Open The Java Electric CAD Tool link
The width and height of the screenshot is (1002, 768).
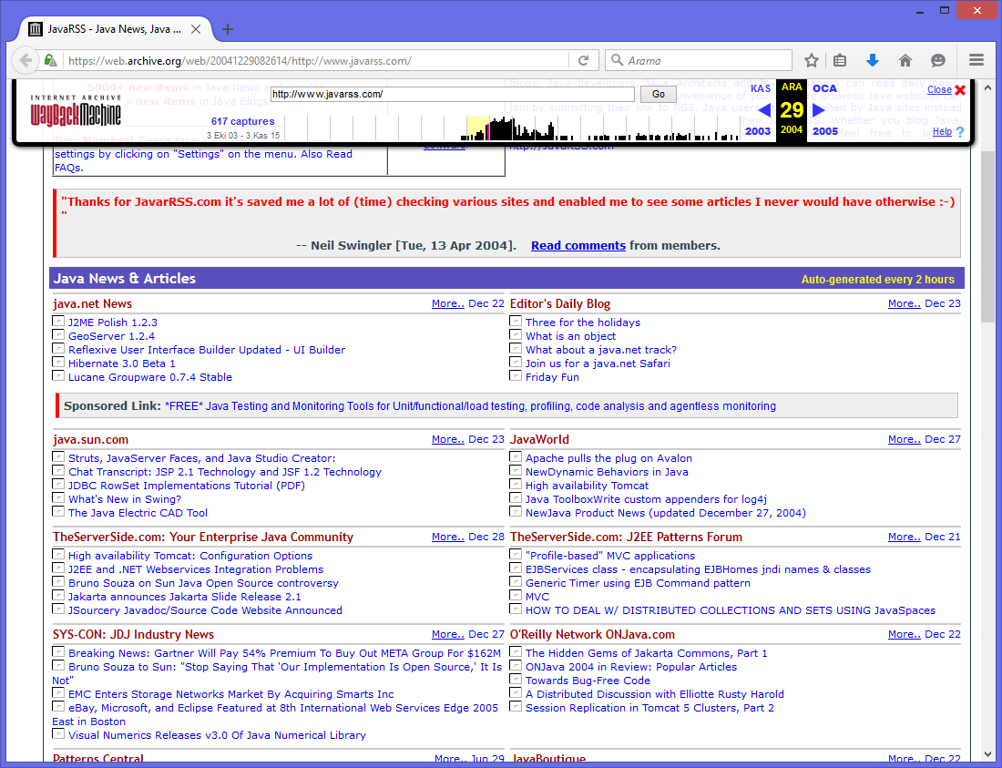(138, 512)
